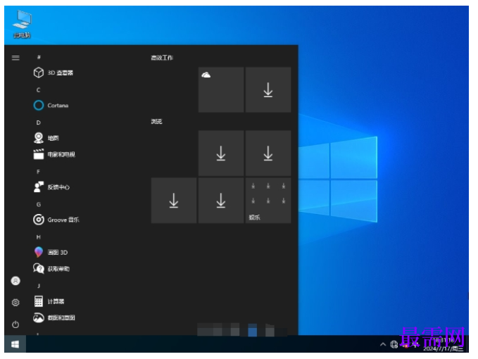Image resolution: width=478 pixels, height=359 pixels.
Task: Click the # letter header
Action: (39, 57)
